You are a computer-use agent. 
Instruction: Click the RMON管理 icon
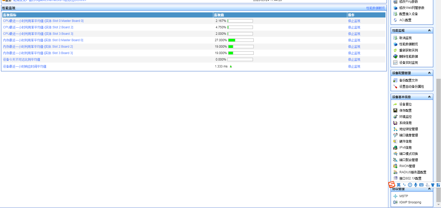click(395, 166)
